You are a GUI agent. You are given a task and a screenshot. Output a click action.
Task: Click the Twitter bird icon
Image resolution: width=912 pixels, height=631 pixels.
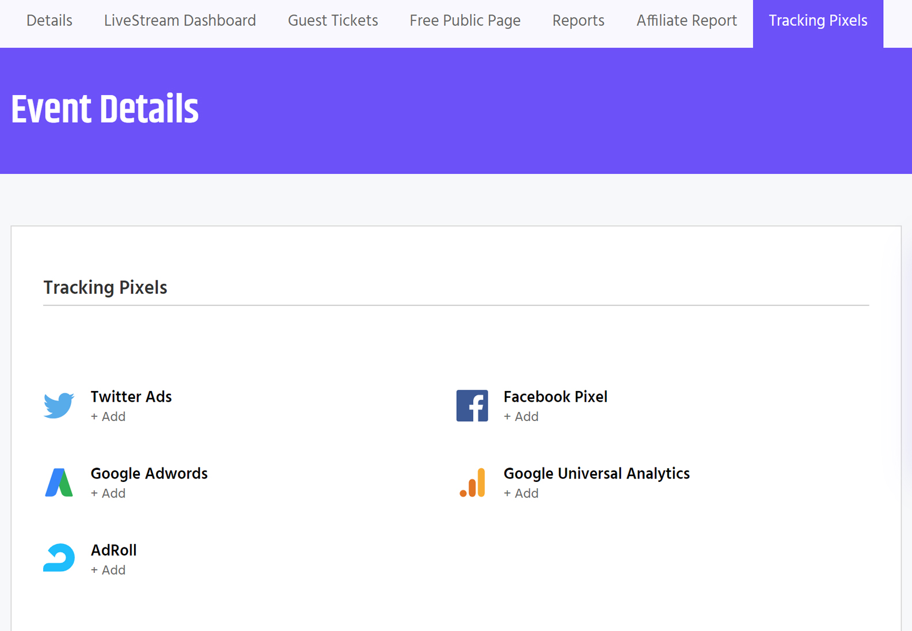click(x=59, y=406)
